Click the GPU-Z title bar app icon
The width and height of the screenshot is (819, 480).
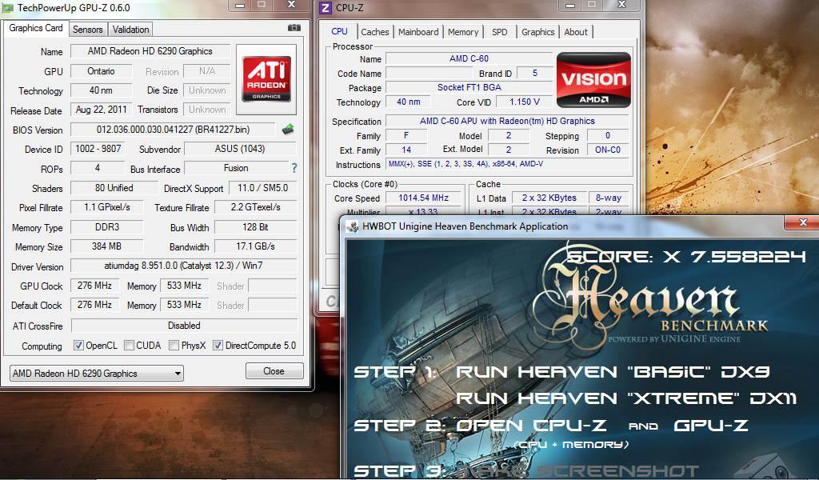pos(8,8)
